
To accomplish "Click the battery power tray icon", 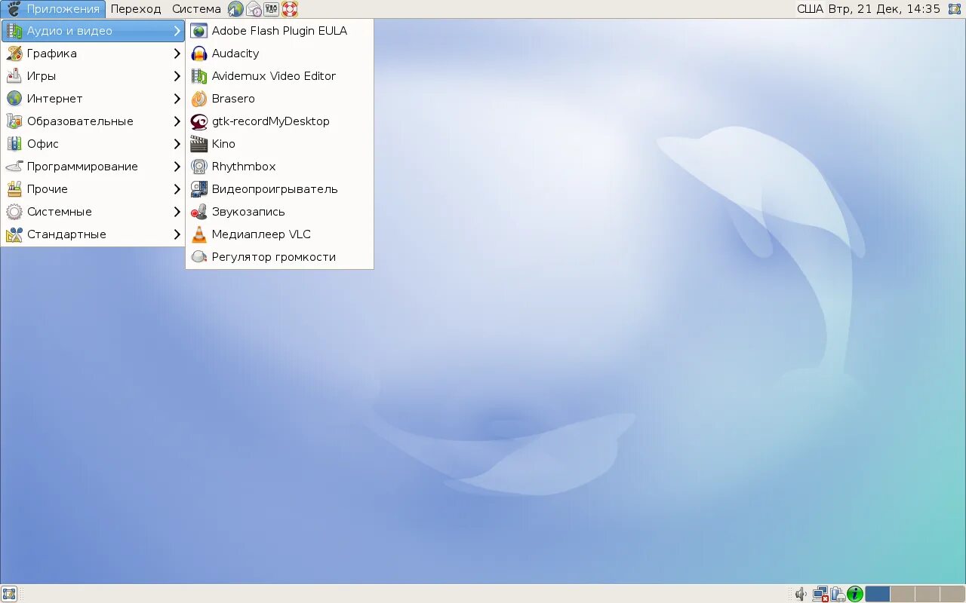I will (x=838, y=594).
